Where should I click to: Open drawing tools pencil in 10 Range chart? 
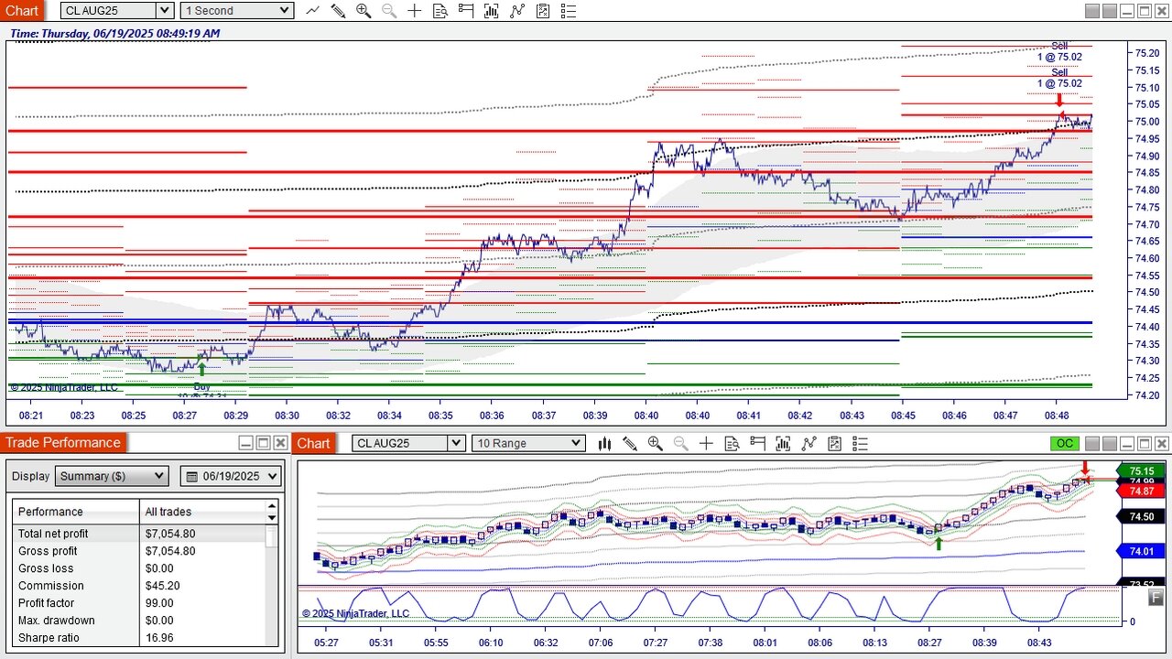point(630,443)
